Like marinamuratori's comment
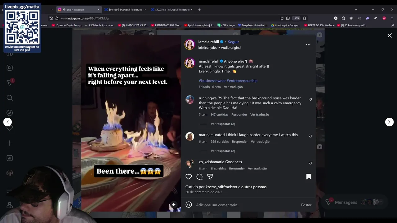 pyautogui.click(x=310, y=136)
